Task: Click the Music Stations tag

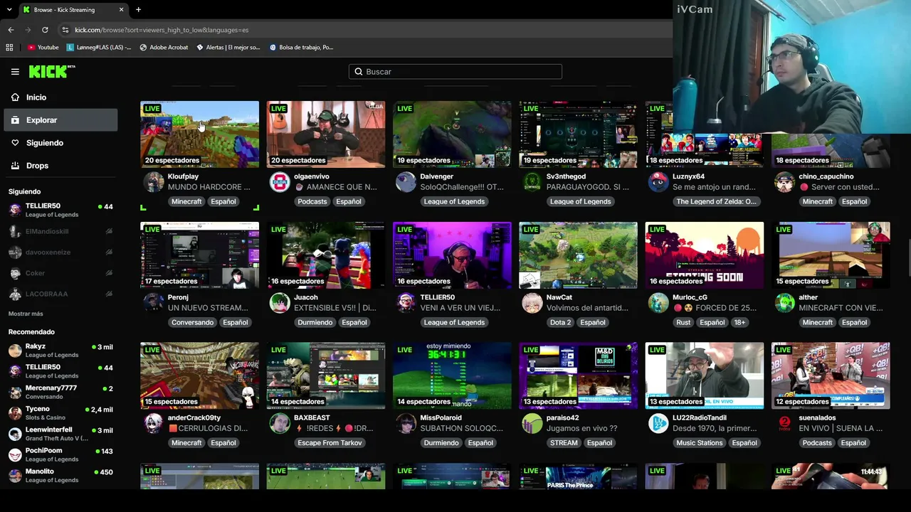Action: 699,443
